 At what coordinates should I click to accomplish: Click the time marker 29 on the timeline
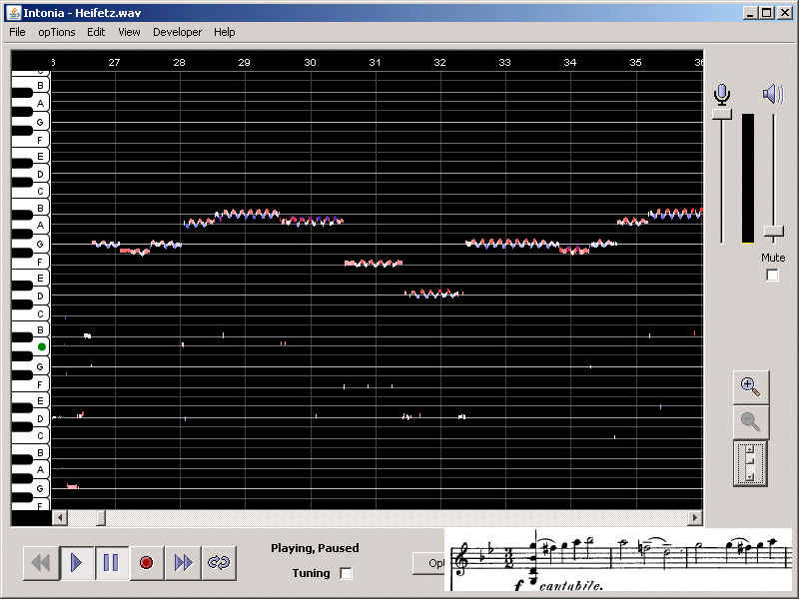tap(244, 62)
